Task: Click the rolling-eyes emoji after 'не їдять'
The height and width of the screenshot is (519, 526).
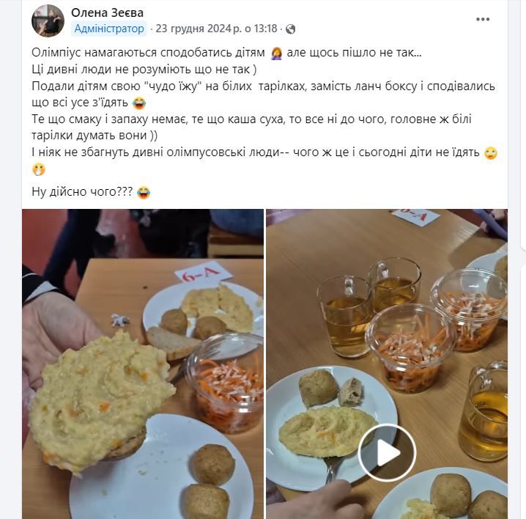Action: coord(491,152)
